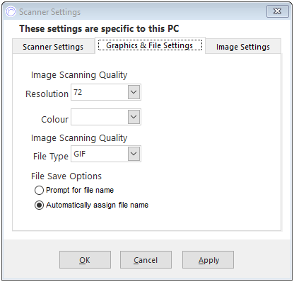
Task: Close the Scanner Settings dialog
Action: (x=278, y=11)
